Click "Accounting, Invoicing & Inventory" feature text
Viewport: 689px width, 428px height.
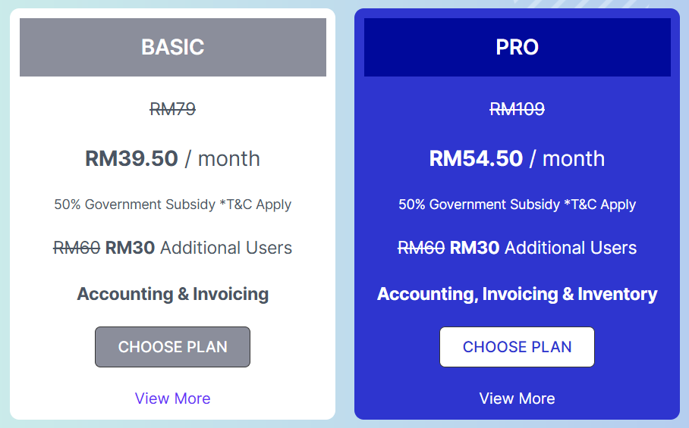click(x=517, y=294)
